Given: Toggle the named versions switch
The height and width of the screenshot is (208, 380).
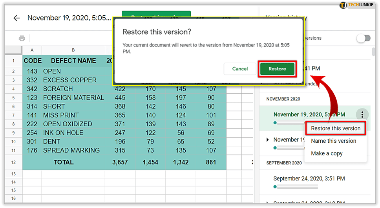Looking at the screenshot, I should coord(363,38).
